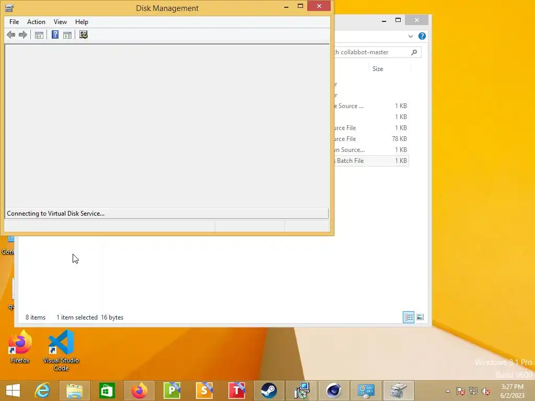This screenshot has height=401, width=535.
Task: Open the red T Free app in taskbar
Action: point(237,391)
